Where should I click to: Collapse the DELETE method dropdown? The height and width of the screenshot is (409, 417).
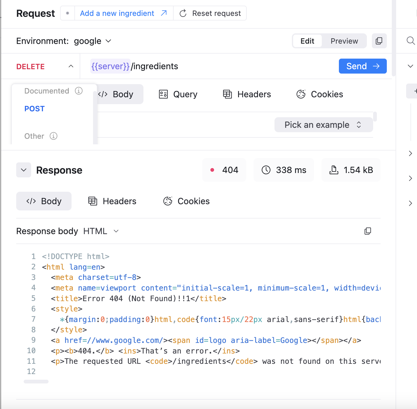(x=71, y=66)
